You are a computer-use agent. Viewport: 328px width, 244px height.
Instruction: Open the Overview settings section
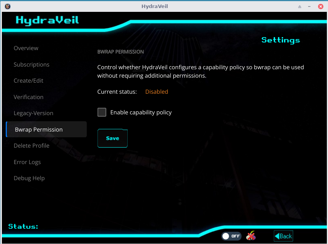(x=26, y=48)
